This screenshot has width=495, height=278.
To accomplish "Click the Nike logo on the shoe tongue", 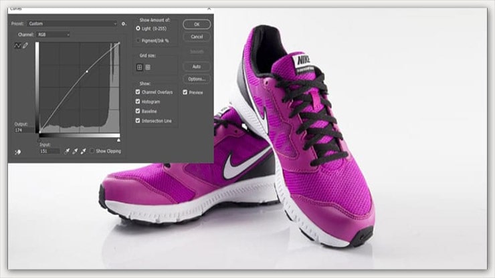I will (304, 59).
